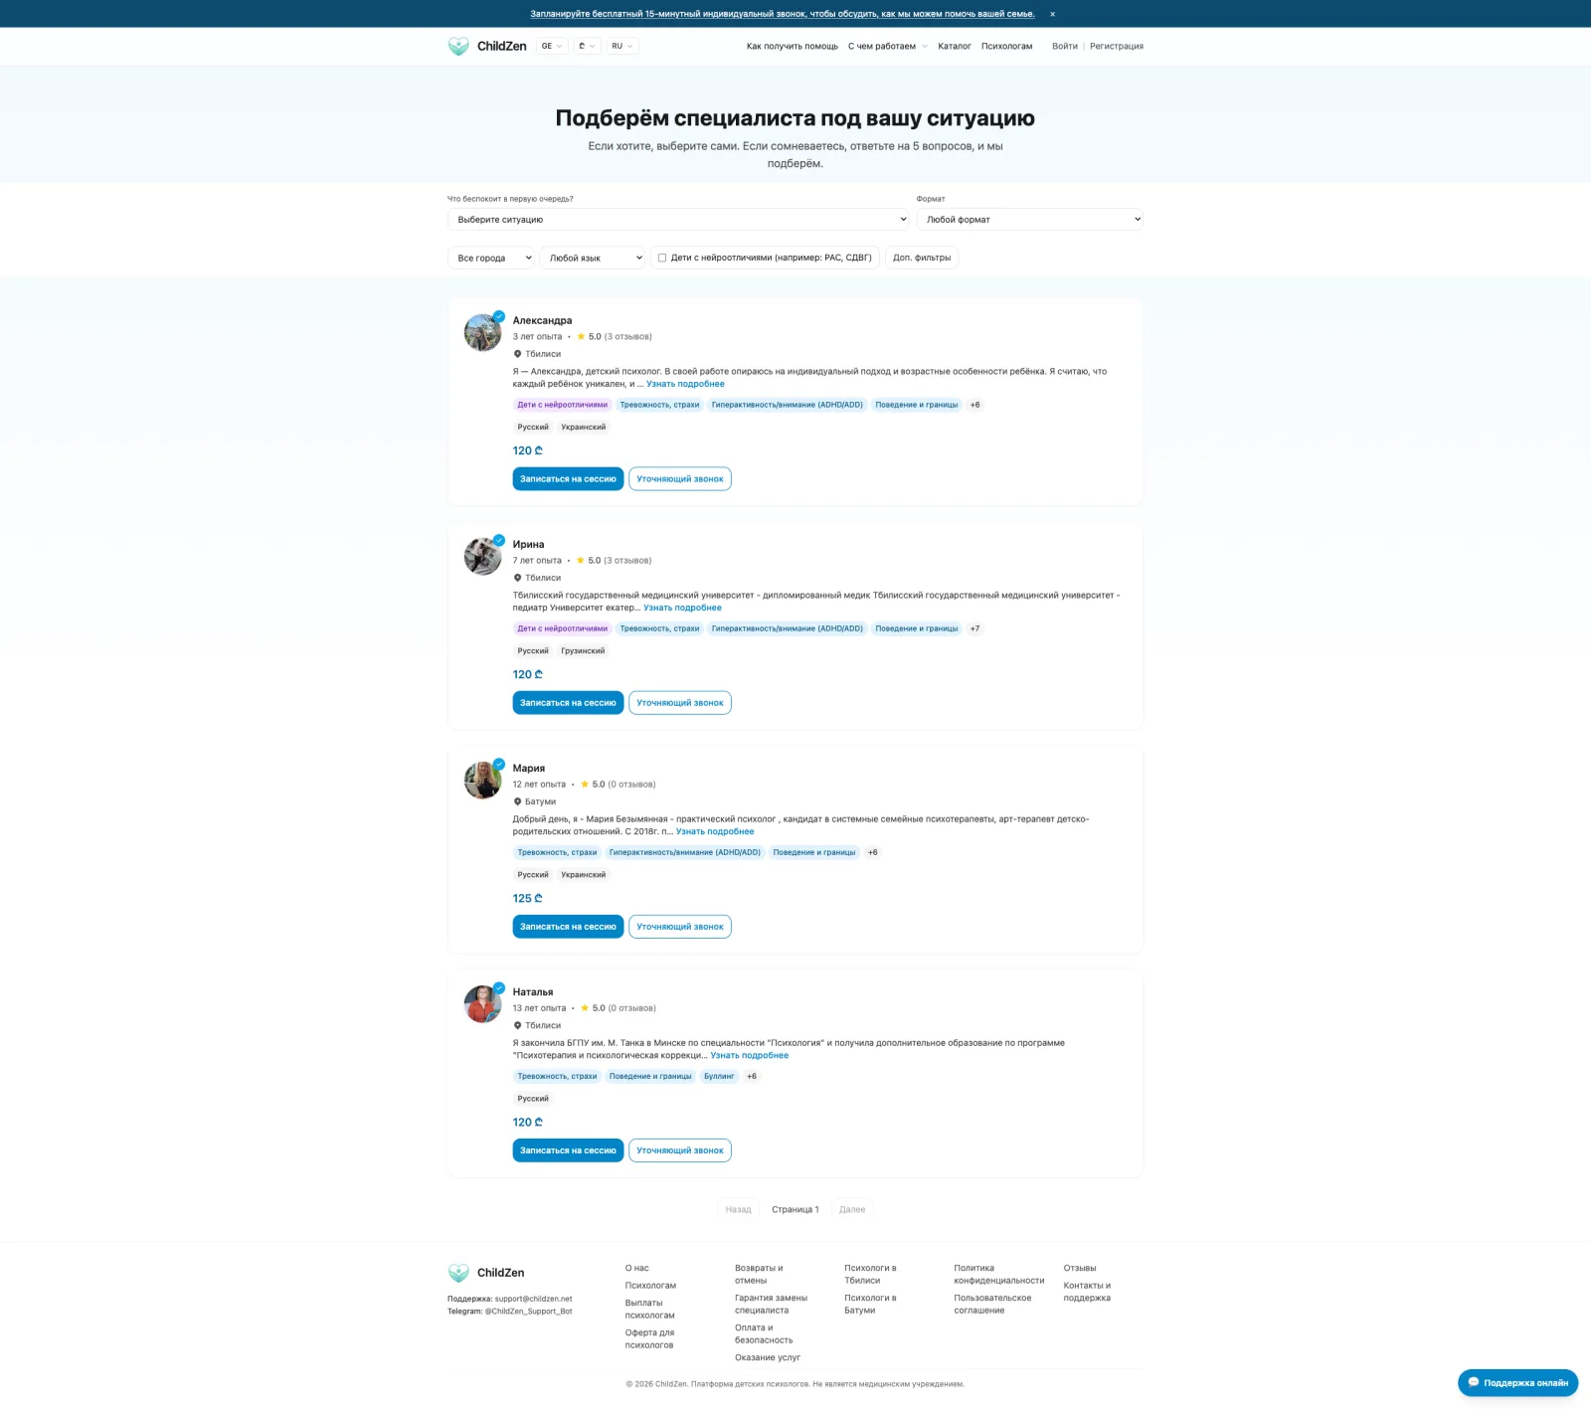Open the Все города dropdown

(x=491, y=258)
